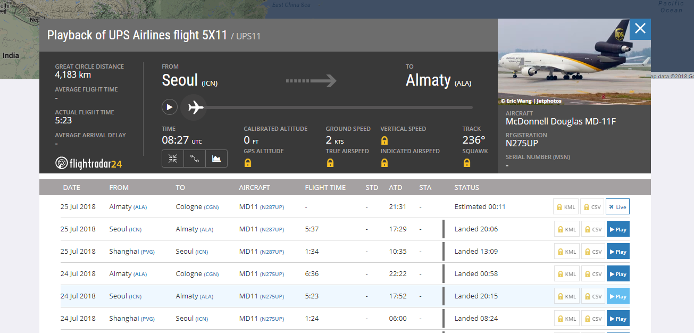Click the ATD column header

pos(396,187)
